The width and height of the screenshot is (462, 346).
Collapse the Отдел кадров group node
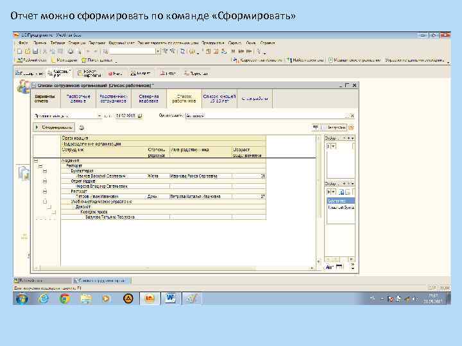point(45,181)
